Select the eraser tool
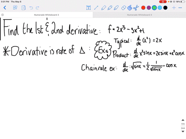The height and width of the screenshot is (139, 186). (124, 8)
